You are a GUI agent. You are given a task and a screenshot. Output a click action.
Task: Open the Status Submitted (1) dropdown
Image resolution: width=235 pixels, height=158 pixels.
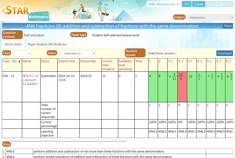pos(78,53)
